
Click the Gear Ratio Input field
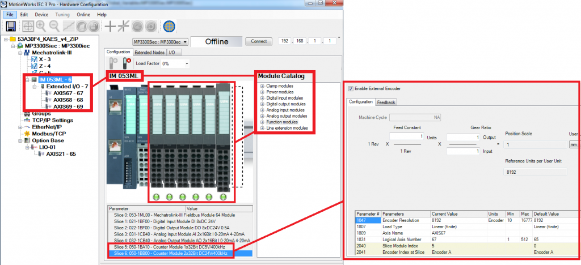[464, 151]
